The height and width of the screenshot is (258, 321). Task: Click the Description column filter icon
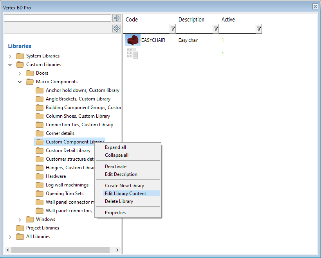pyautogui.click(x=216, y=29)
